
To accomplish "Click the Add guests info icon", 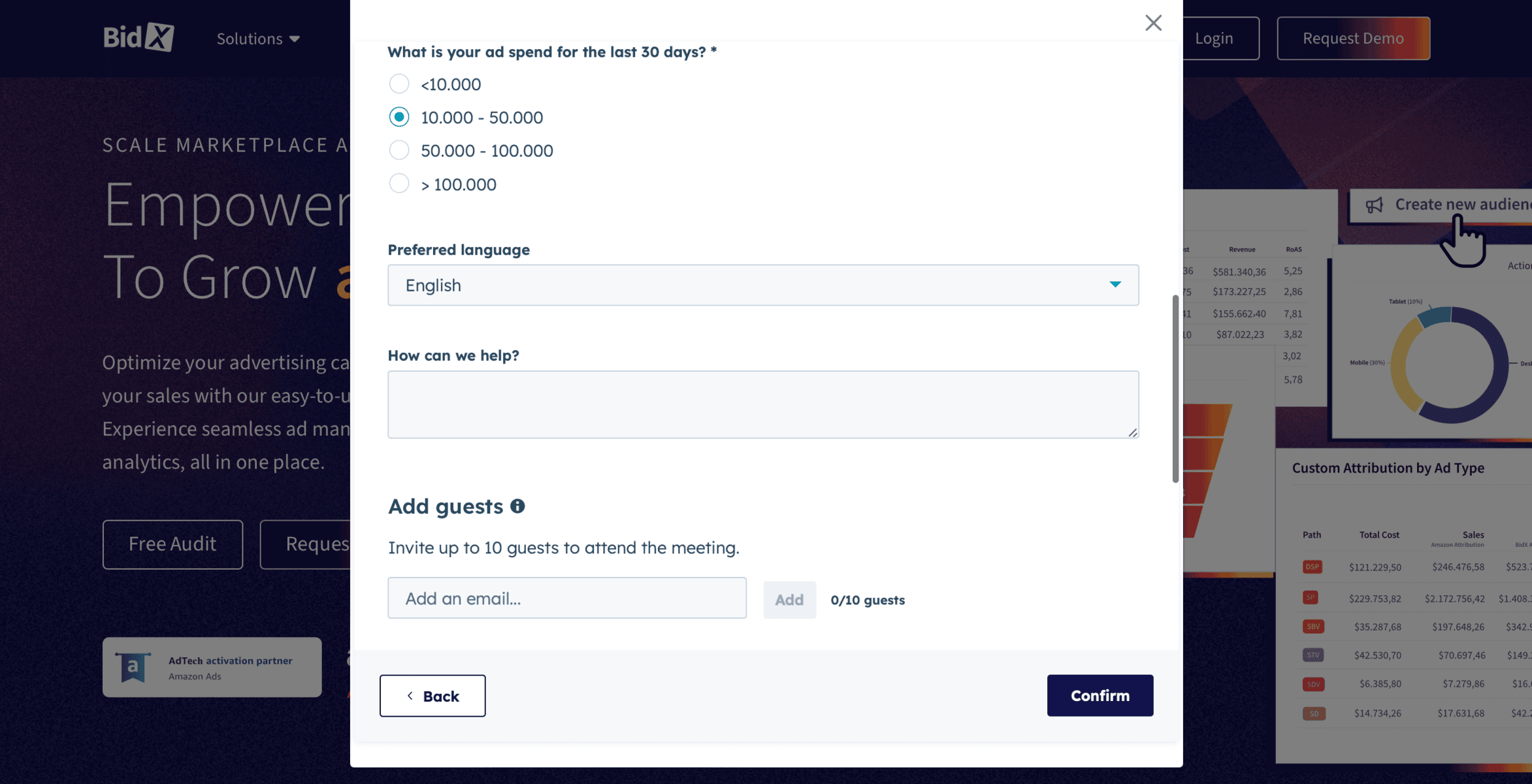I will click(x=517, y=506).
